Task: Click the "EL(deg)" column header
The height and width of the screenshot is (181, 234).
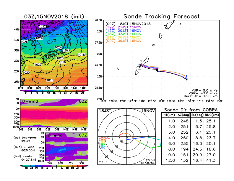Action: (197, 115)
